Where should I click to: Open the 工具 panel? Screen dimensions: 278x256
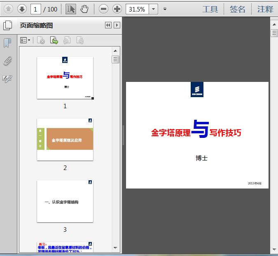(x=210, y=9)
